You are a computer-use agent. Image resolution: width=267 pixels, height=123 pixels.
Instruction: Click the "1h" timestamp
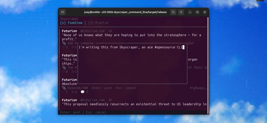[110, 31]
